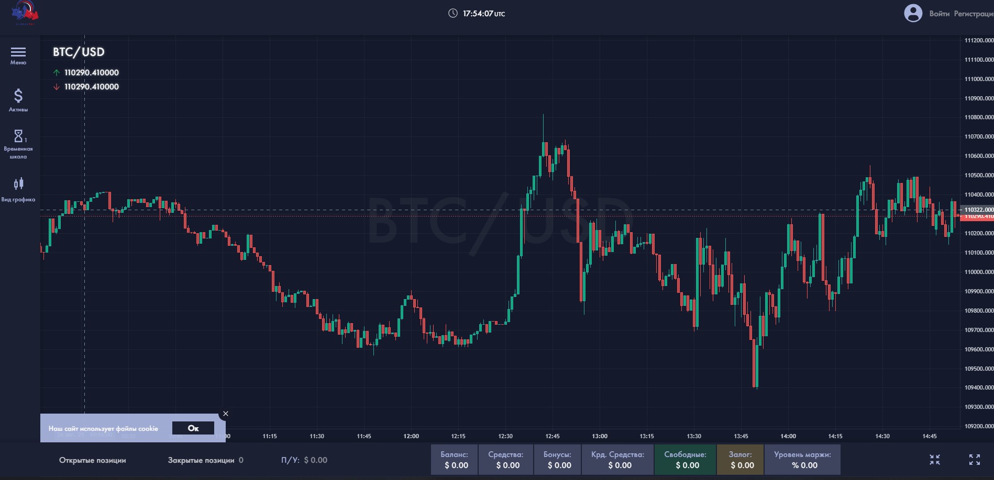Image resolution: width=994 pixels, height=480 pixels.
Task: Close the cookie notice with the X
Action: (x=226, y=414)
